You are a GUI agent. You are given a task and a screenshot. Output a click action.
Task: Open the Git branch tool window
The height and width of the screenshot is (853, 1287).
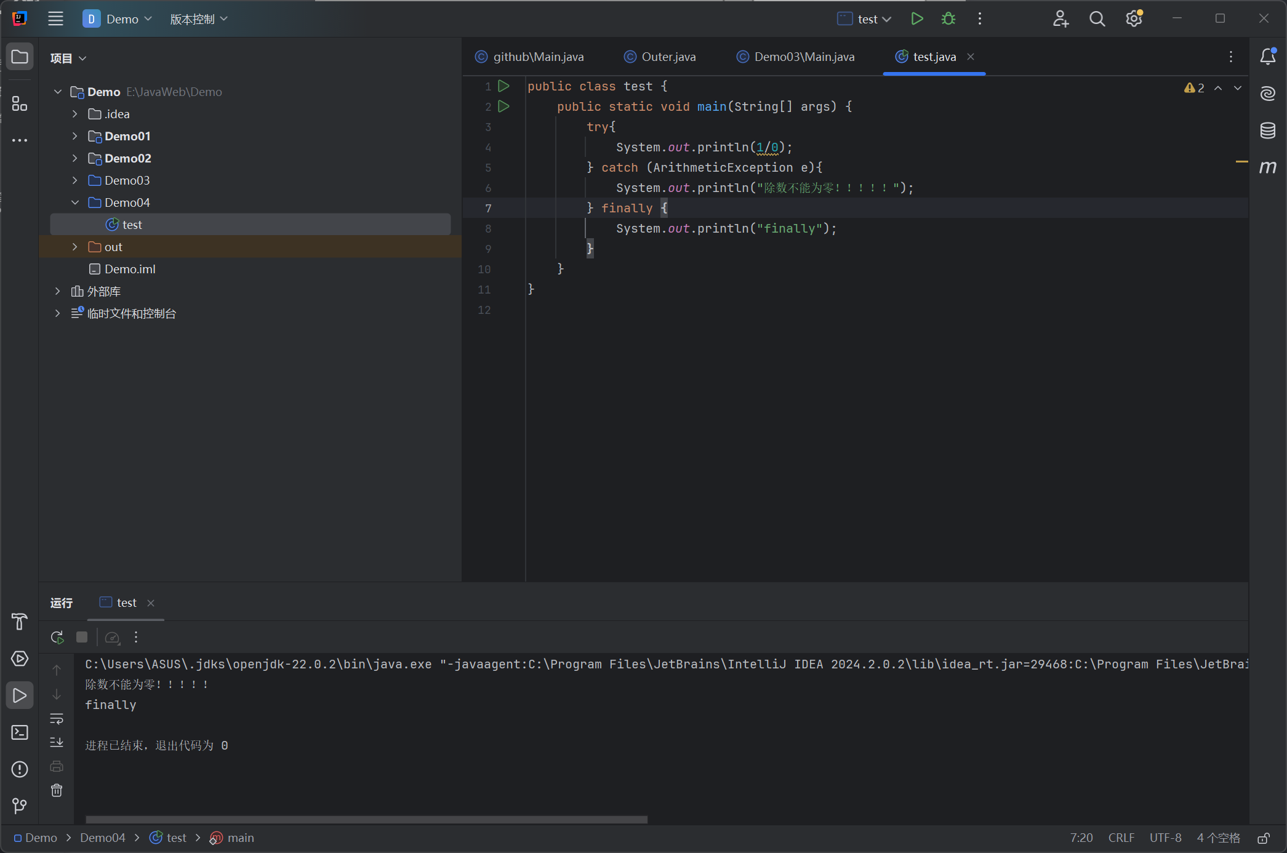[20, 806]
